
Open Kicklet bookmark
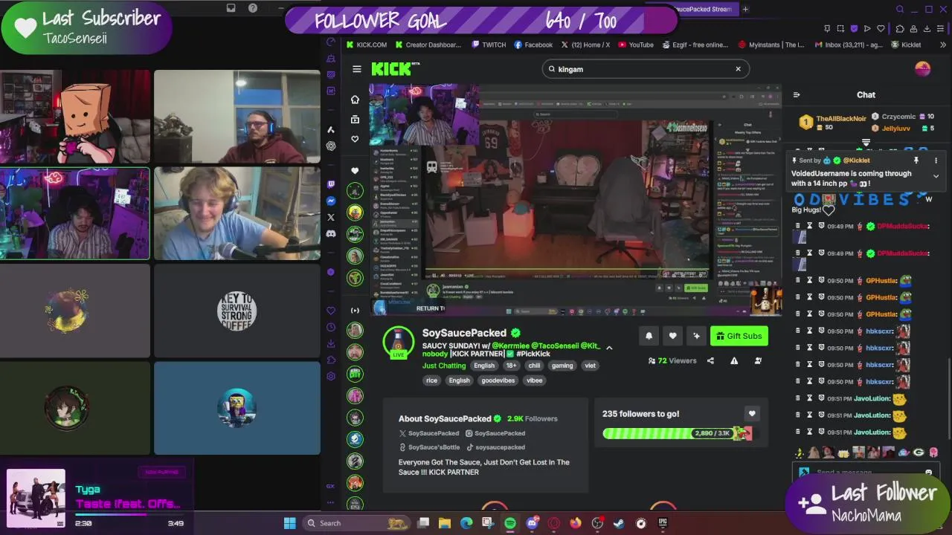point(905,45)
